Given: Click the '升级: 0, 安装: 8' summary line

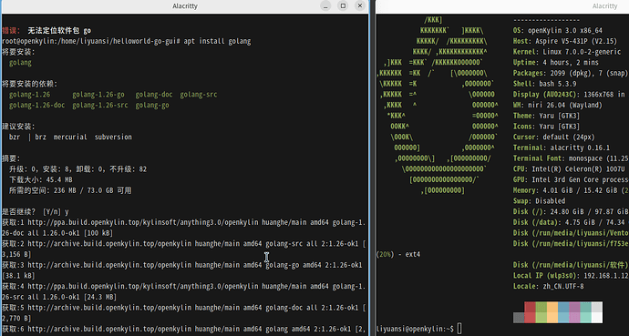Looking at the screenshot, I should [x=77, y=169].
